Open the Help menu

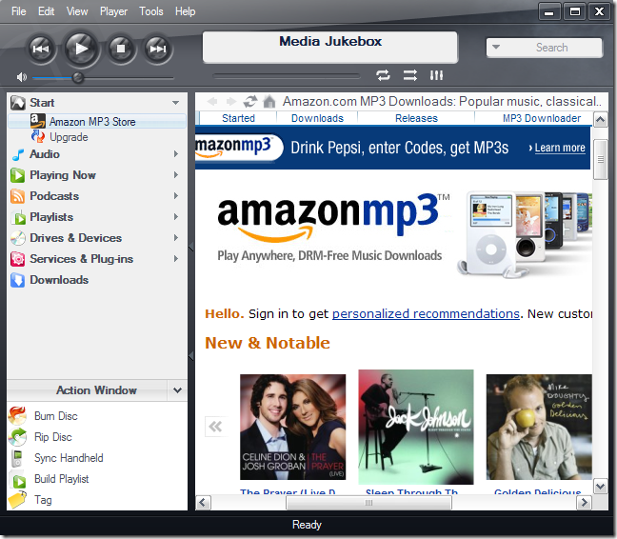coord(185,11)
